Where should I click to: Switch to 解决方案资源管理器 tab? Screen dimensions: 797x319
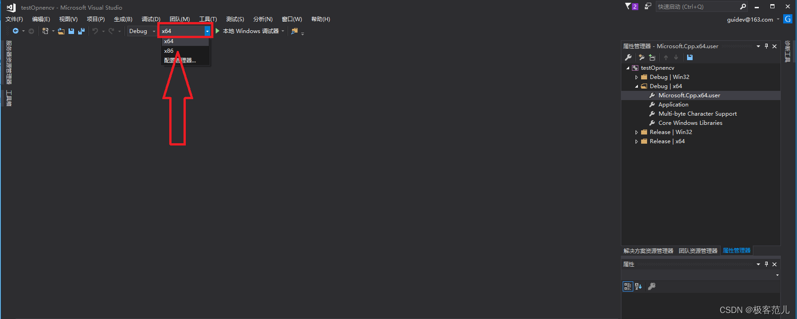pos(648,251)
